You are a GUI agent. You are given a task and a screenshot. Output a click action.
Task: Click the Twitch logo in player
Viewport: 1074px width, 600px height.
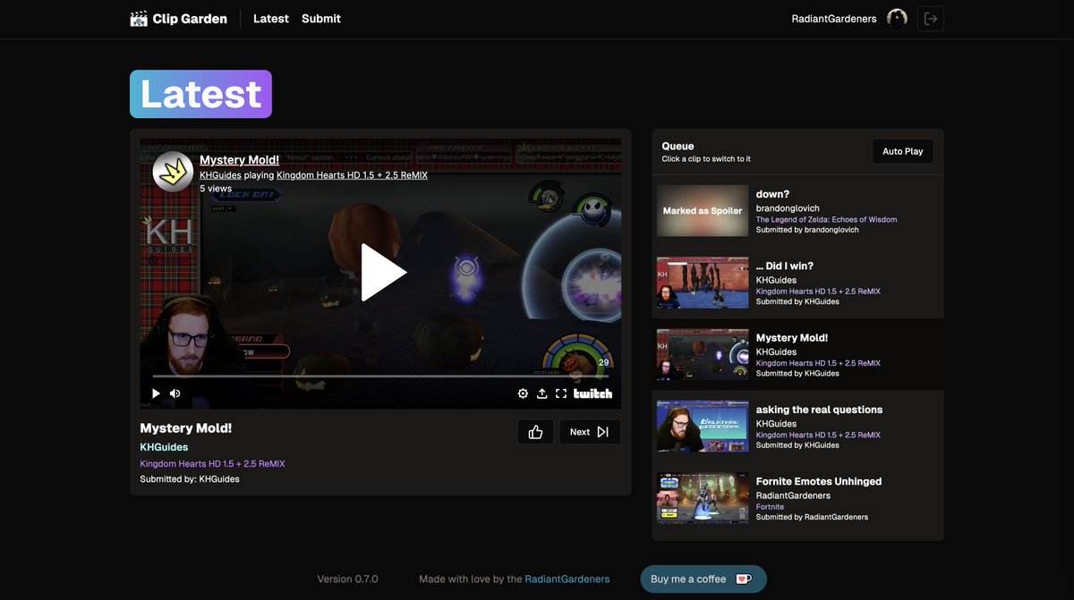[x=592, y=393]
